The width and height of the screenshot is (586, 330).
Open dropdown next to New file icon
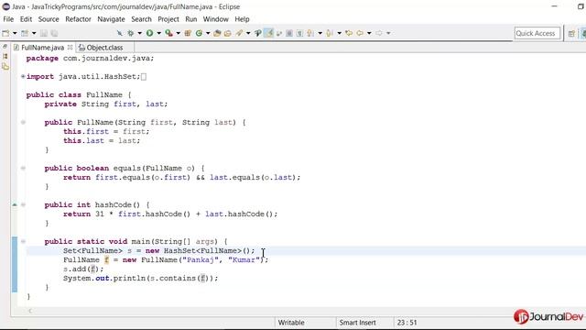click(x=15, y=33)
